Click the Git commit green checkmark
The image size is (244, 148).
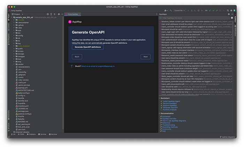(213, 10)
